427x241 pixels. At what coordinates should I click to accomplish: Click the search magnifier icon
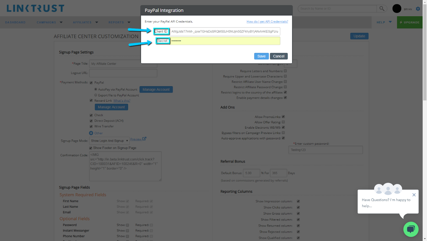(x=382, y=9)
